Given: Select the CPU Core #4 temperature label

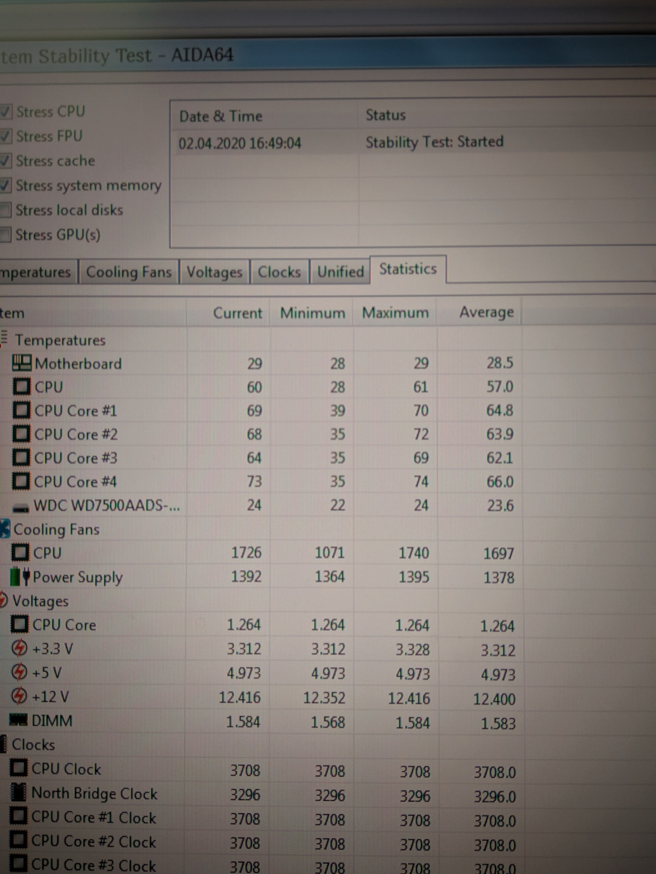Looking at the screenshot, I should click(76, 482).
